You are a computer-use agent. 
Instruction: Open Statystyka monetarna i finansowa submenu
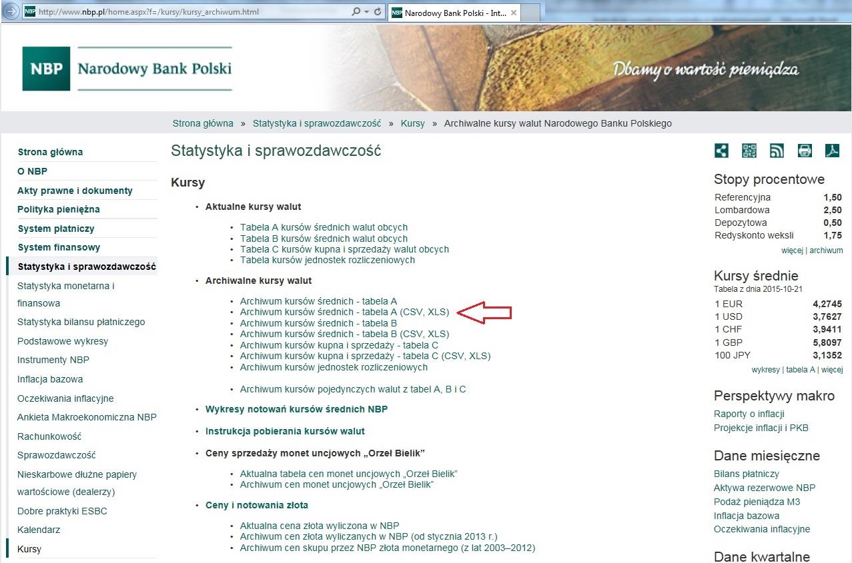pos(66,294)
